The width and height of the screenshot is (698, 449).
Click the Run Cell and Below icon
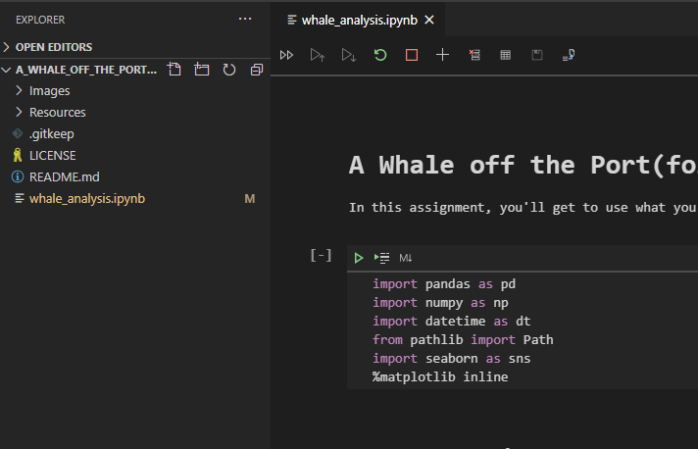(349, 55)
